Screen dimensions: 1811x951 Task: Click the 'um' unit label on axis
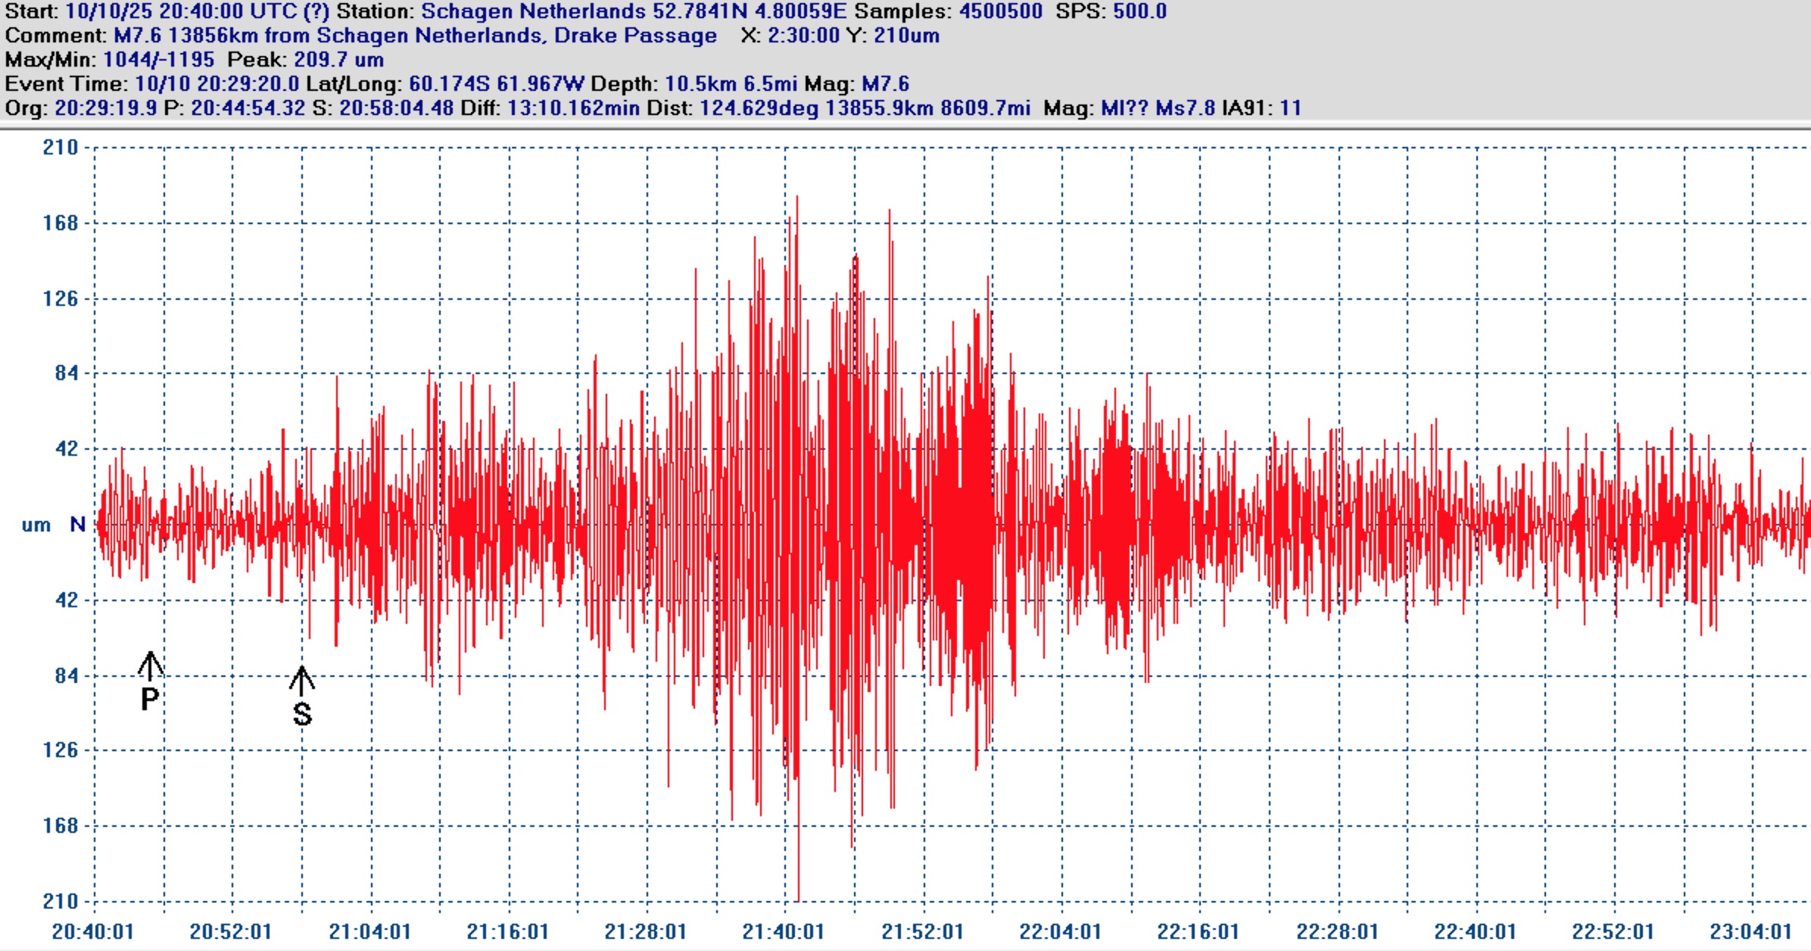click(x=36, y=525)
